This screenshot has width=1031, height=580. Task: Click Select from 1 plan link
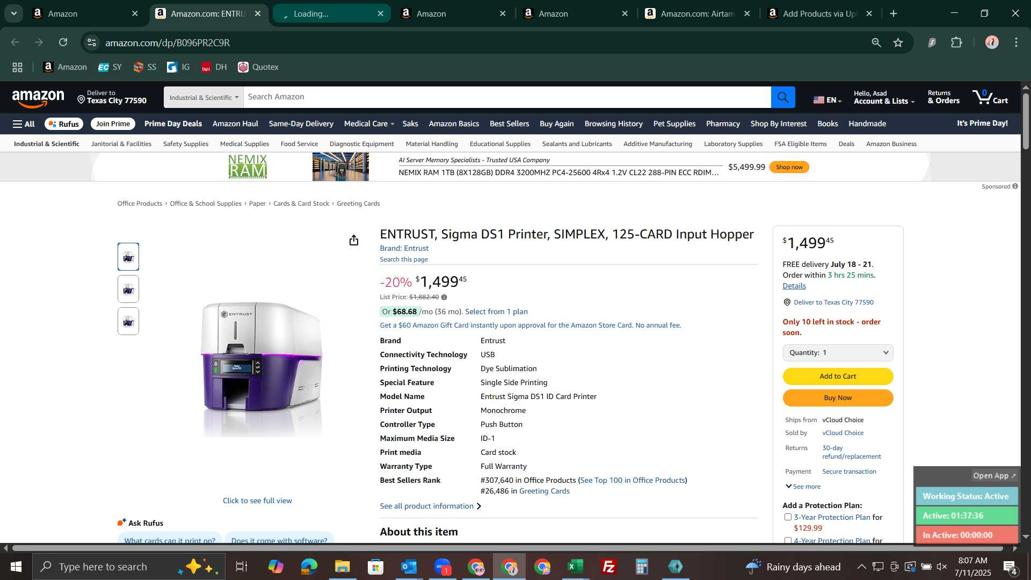(496, 311)
